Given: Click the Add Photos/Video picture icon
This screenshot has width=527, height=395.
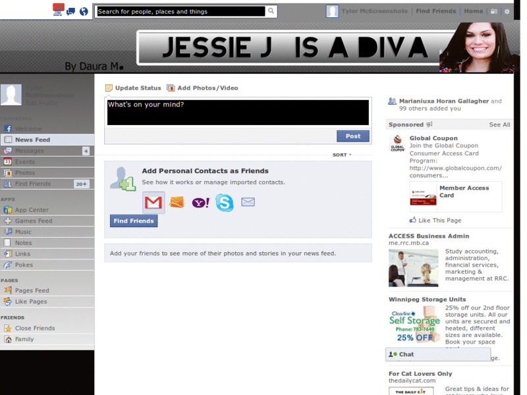Looking at the screenshot, I should click(x=171, y=88).
